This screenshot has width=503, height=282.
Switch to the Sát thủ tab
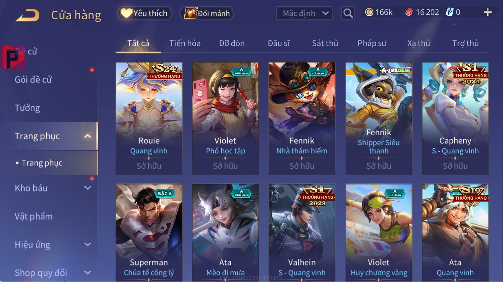point(325,43)
